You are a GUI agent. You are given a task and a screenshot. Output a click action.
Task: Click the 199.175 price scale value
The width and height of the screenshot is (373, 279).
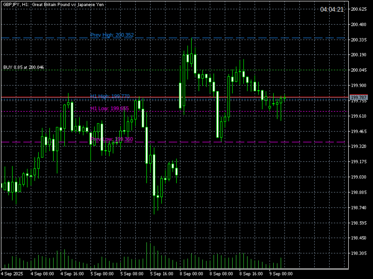tap(359, 162)
